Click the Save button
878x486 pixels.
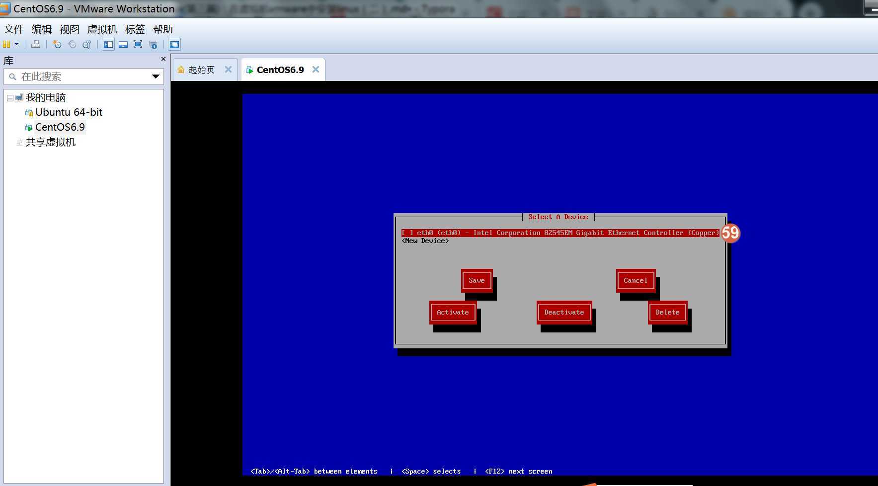477,280
